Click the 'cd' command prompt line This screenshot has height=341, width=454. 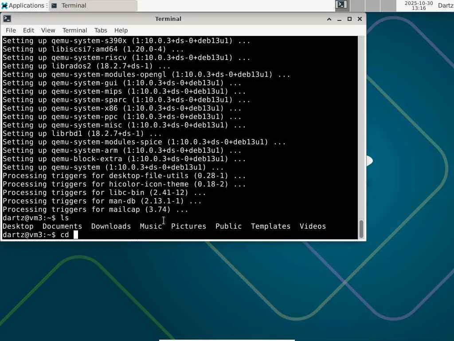pyautogui.click(x=40, y=234)
